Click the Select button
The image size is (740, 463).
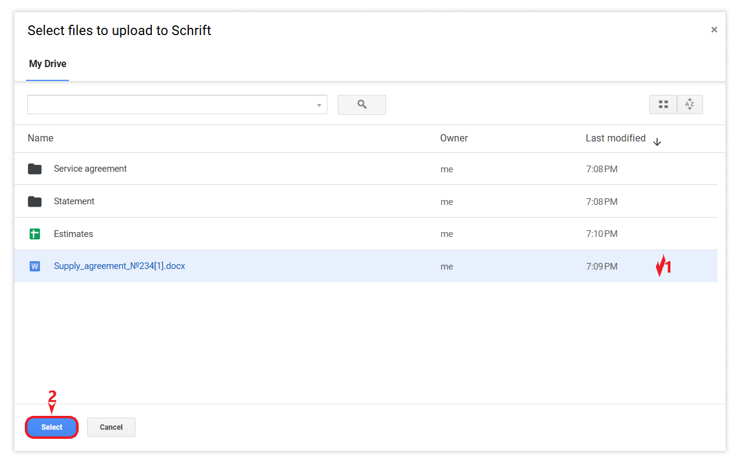pyautogui.click(x=52, y=427)
